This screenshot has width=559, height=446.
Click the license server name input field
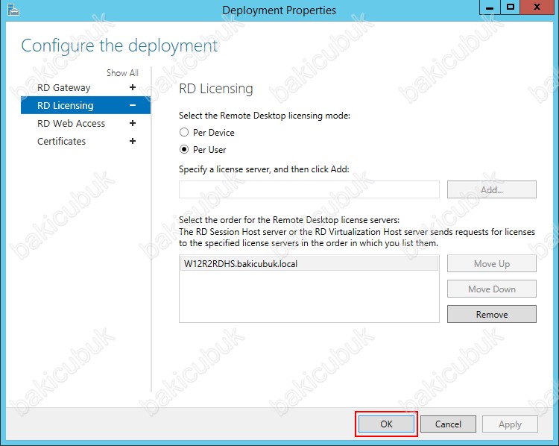[309, 189]
